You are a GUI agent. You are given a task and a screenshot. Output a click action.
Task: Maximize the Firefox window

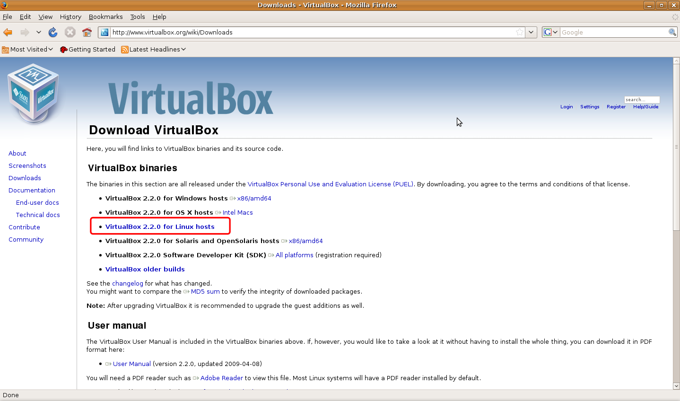coord(662,5)
